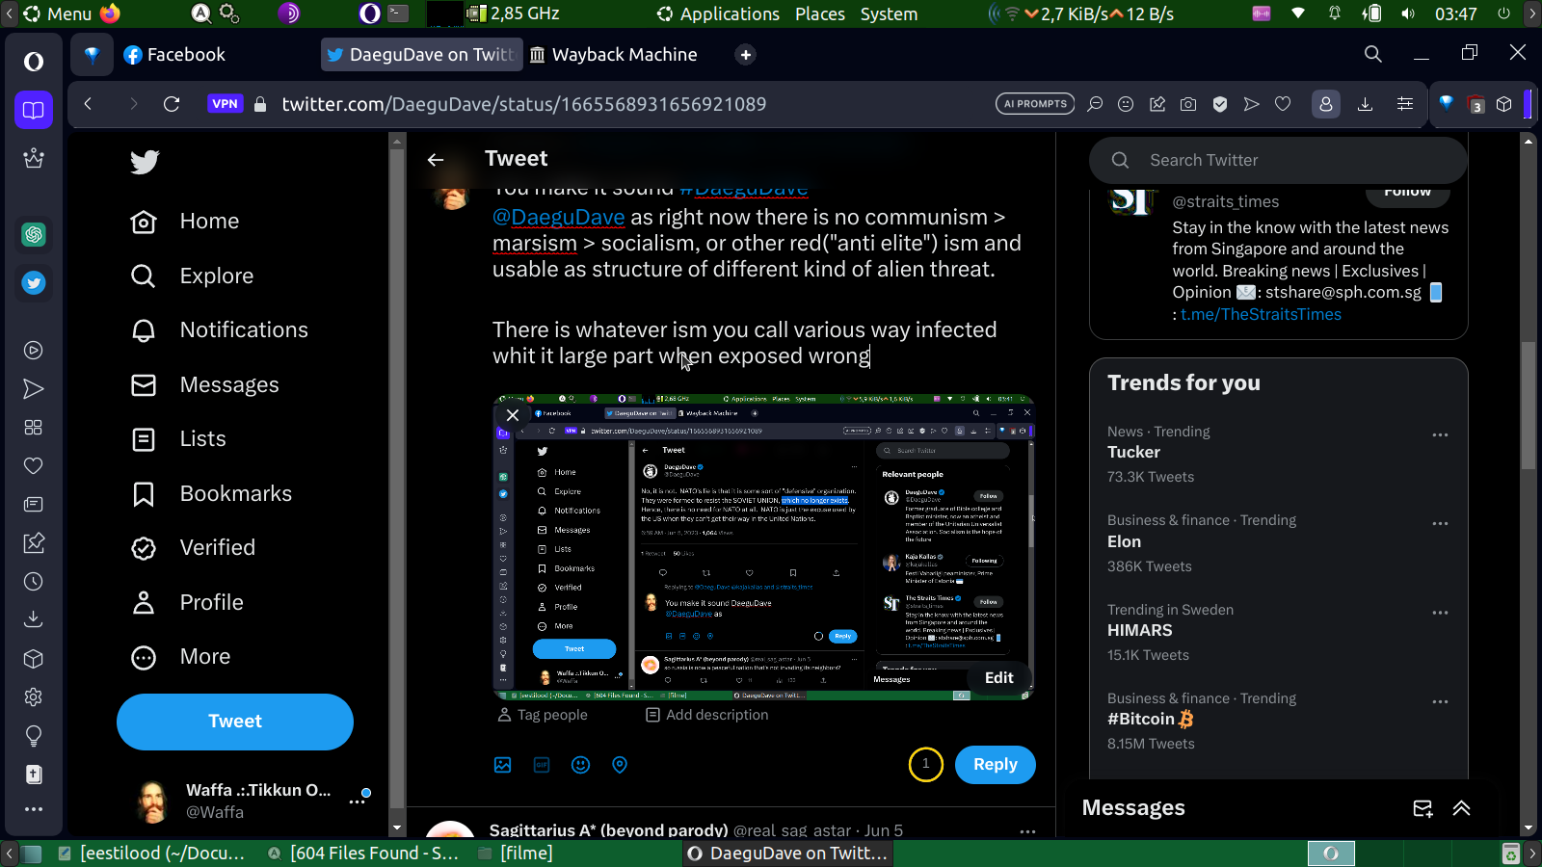The width and height of the screenshot is (1542, 867).
Task: Click the address bar URL
Action: (523, 104)
